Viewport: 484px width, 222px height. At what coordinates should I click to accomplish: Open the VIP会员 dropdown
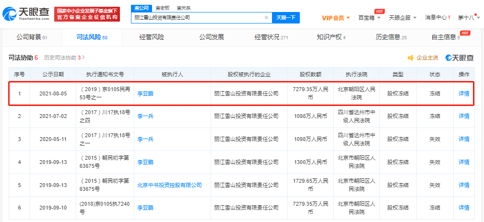[336, 18]
